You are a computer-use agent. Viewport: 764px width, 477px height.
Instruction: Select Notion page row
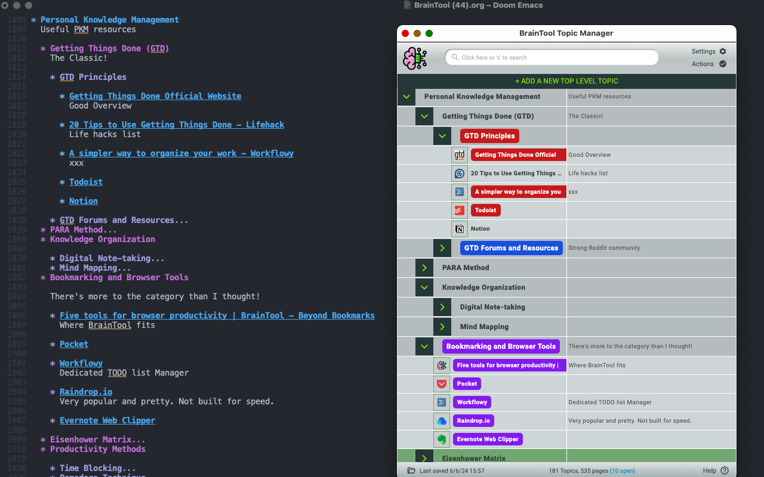click(x=480, y=229)
